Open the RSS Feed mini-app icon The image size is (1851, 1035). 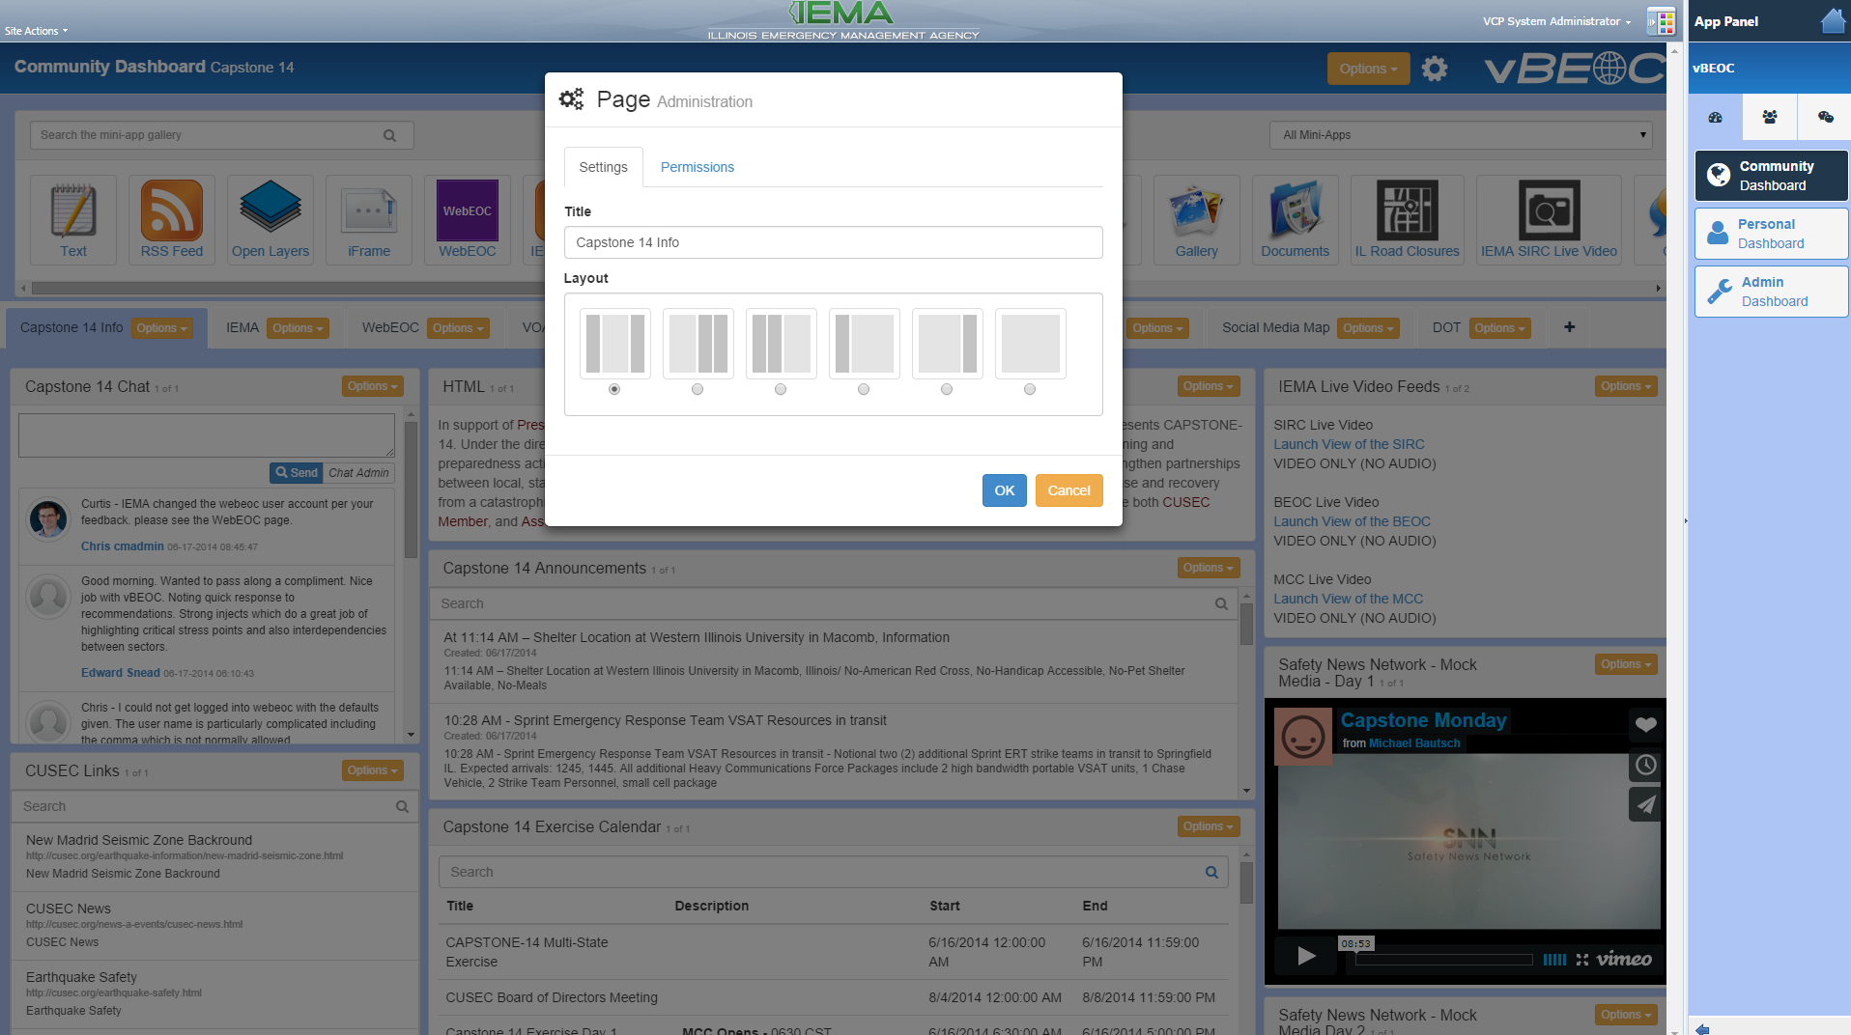pyautogui.click(x=171, y=211)
